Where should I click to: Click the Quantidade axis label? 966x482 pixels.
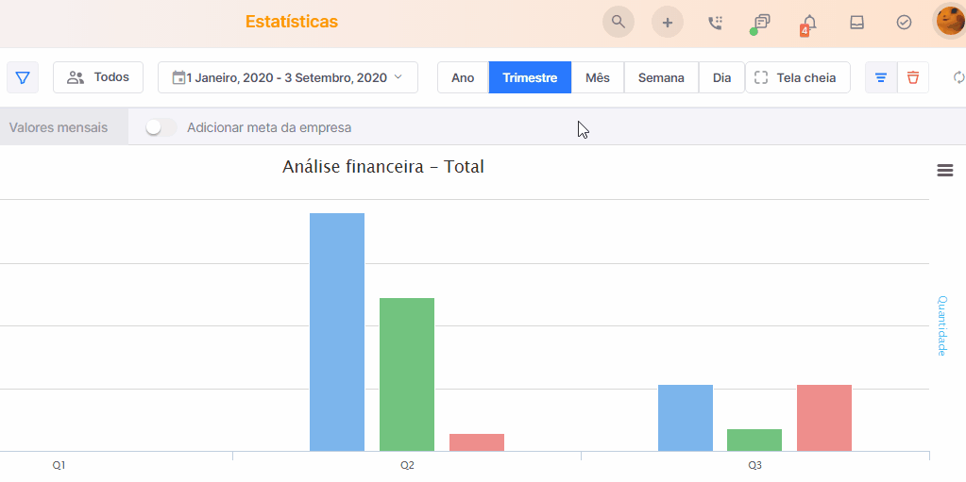point(942,325)
